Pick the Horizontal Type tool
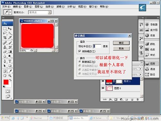Screen dimensions: 161x121 coord(10,61)
